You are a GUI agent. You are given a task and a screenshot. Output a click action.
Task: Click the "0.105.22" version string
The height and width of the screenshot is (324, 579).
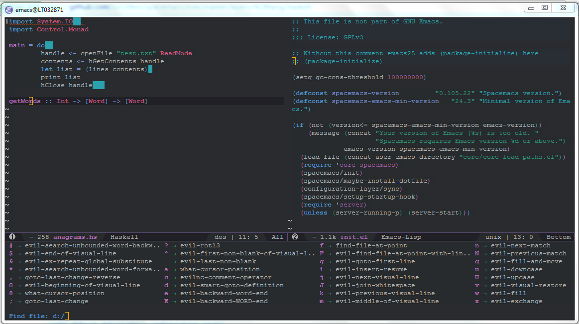point(455,93)
